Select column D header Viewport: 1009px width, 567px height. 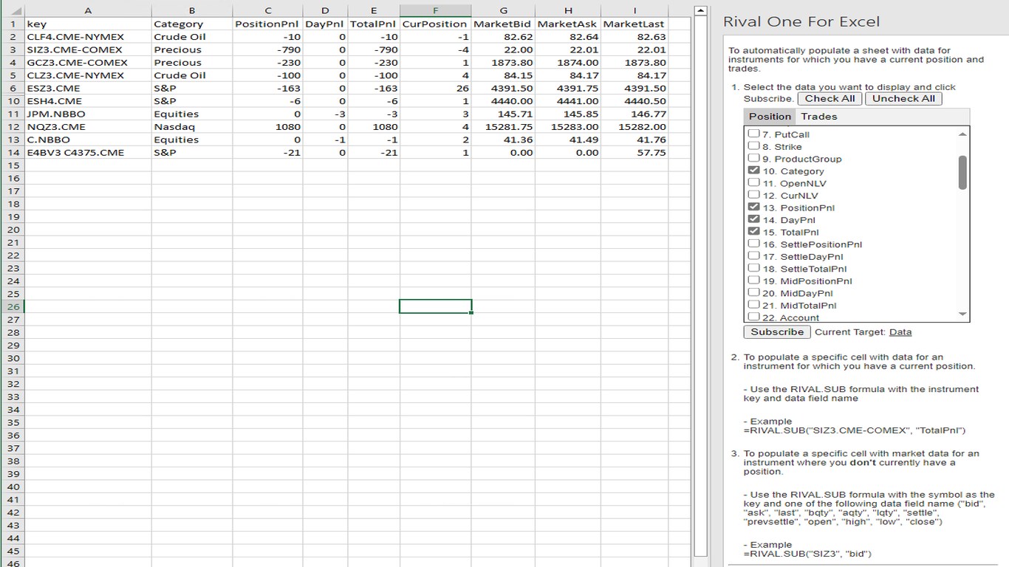325,11
